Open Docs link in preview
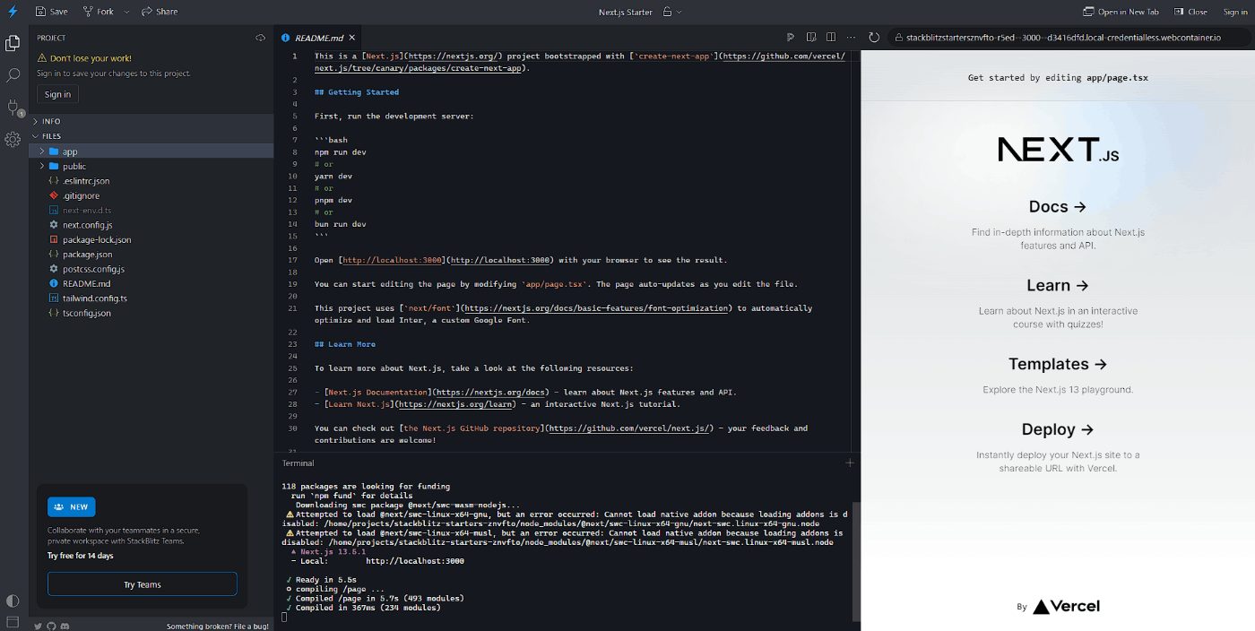Image resolution: width=1255 pixels, height=631 pixels. tap(1058, 206)
